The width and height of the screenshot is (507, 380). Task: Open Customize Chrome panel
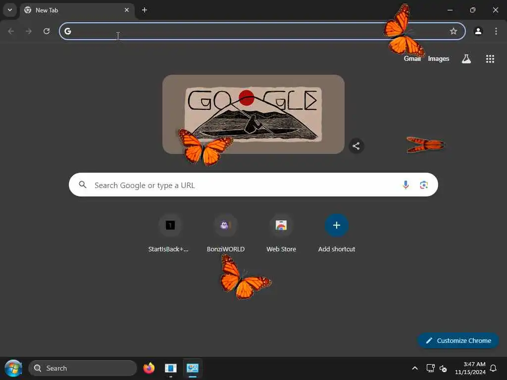pos(458,340)
